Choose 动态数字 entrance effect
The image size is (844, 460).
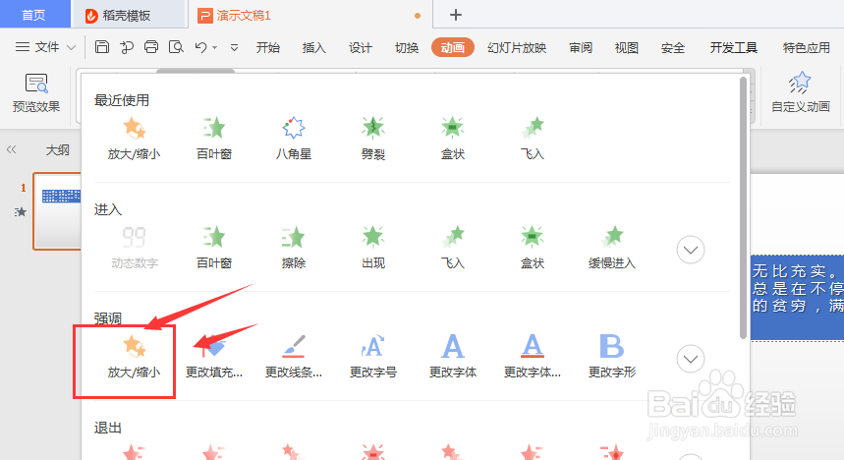point(134,248)
